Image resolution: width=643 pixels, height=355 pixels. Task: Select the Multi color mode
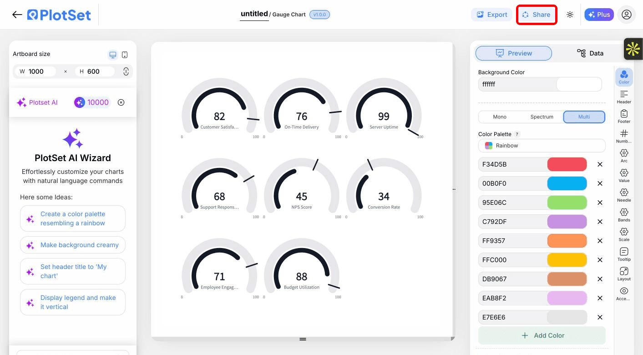coord(584,117)
